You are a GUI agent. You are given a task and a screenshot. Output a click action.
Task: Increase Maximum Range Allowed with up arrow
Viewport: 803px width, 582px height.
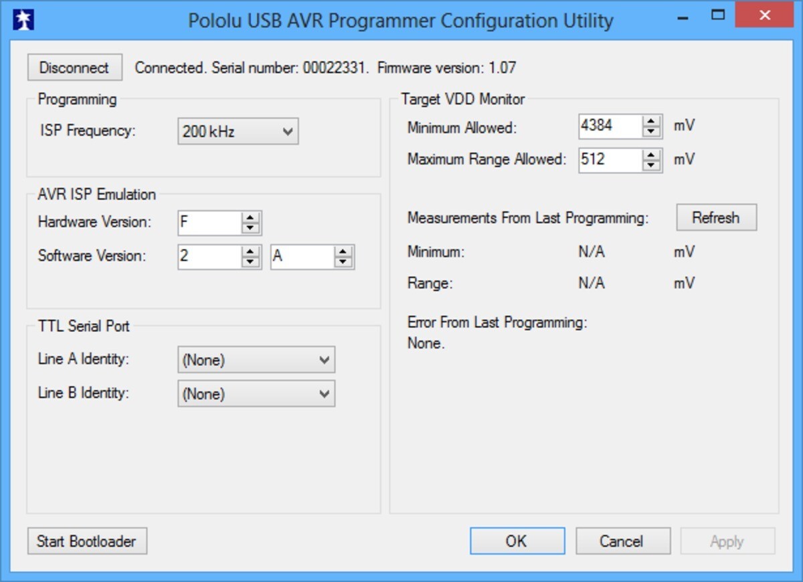point(651,155)
